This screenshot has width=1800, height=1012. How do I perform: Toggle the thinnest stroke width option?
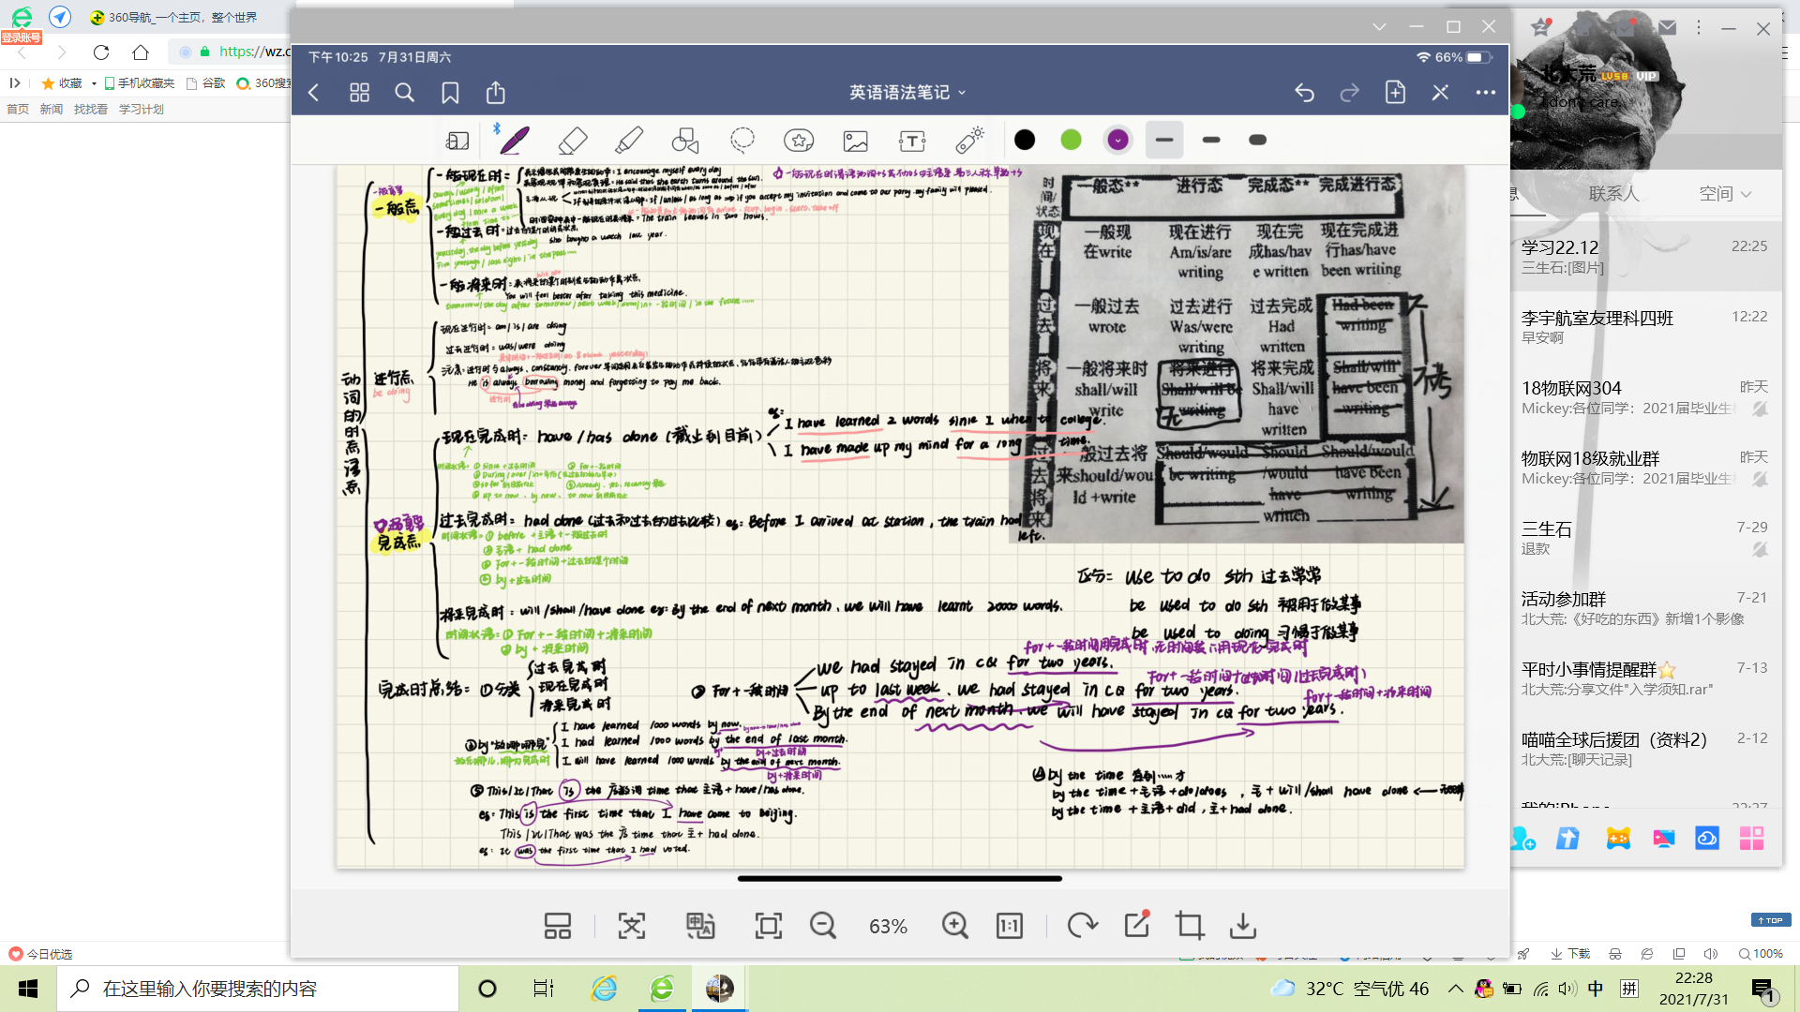1164,141
